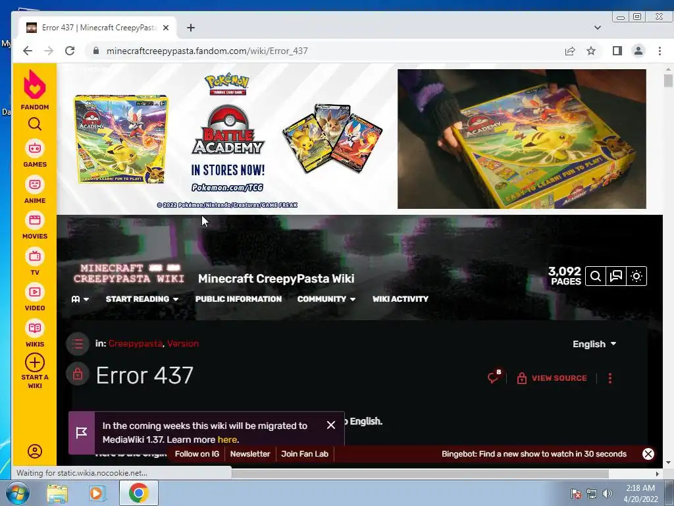
Task: Open Windows Media Player from the taskbar
Action: click(97, 493)
